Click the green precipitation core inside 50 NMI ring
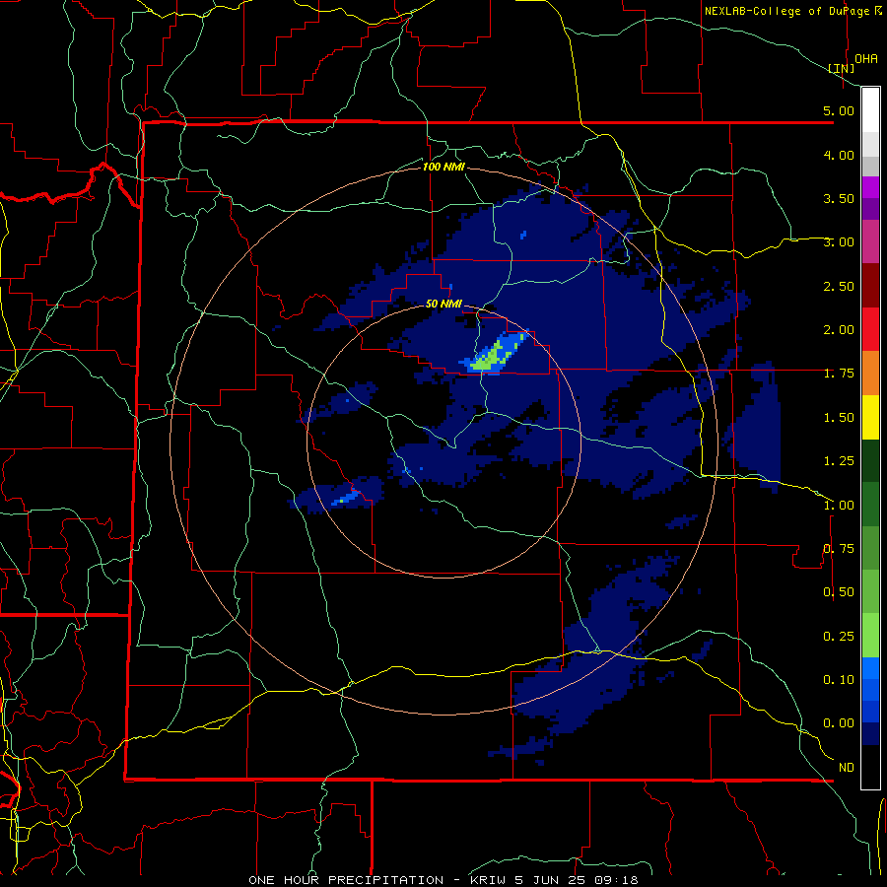The height and width of the screenshot is (887, 887). pos(489,357)
